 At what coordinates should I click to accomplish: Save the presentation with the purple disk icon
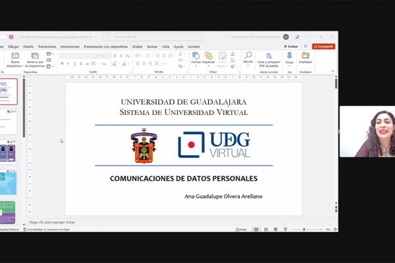pos(11,37)
